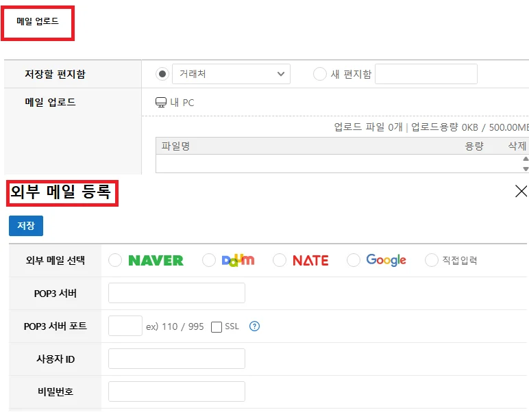
Task: Click the 사용자 ID text field
Action: (177, 359)
